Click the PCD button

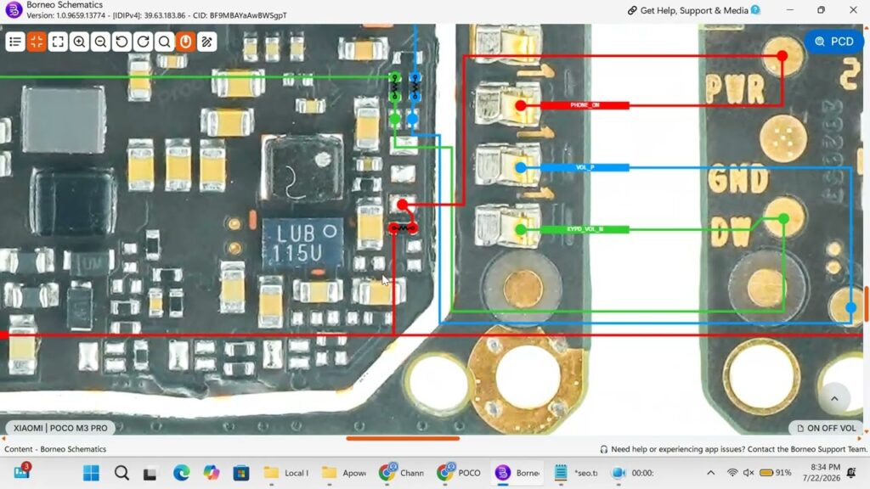tap(834, 42)
